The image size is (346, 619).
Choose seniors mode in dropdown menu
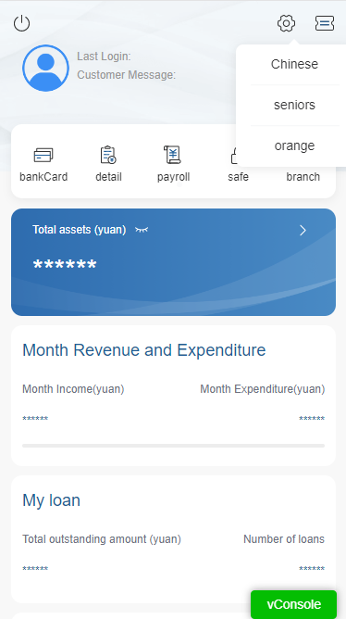click(x=294, y=105)
